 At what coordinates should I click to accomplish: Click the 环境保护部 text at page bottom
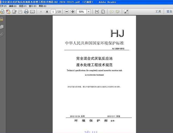coord(91,121)
